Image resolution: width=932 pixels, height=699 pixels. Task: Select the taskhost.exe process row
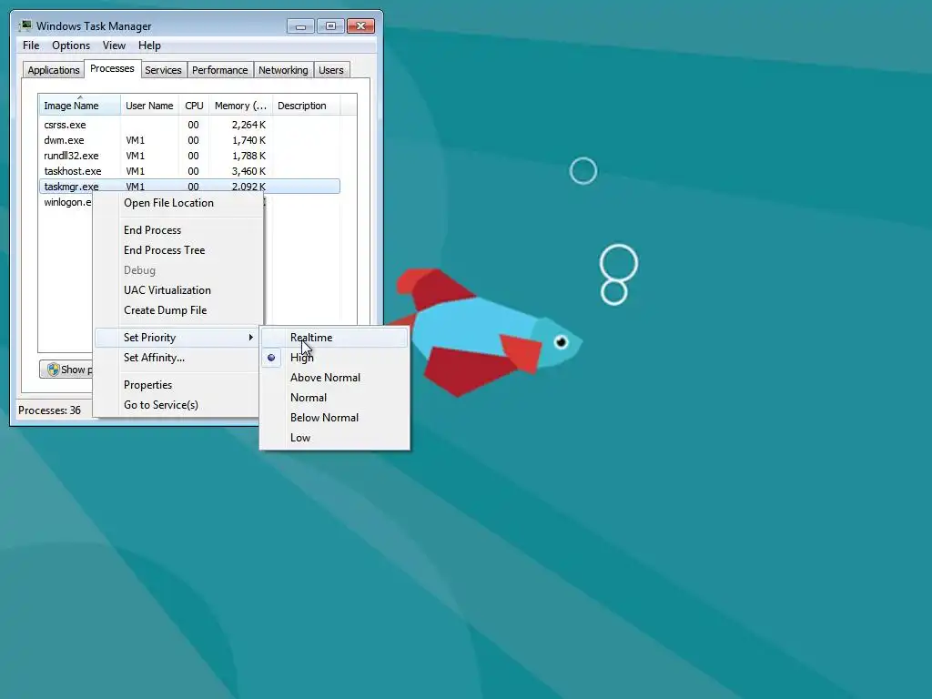[x=189, y=171]
